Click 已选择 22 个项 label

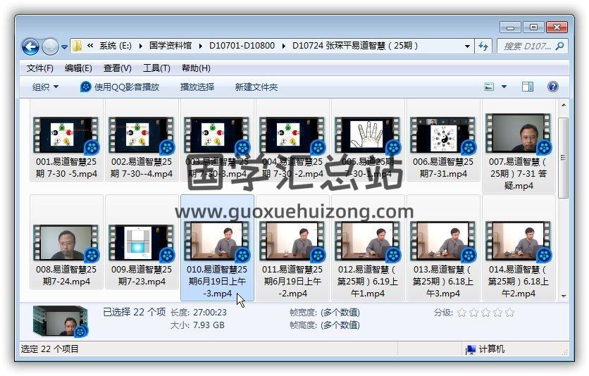[134, 312]
